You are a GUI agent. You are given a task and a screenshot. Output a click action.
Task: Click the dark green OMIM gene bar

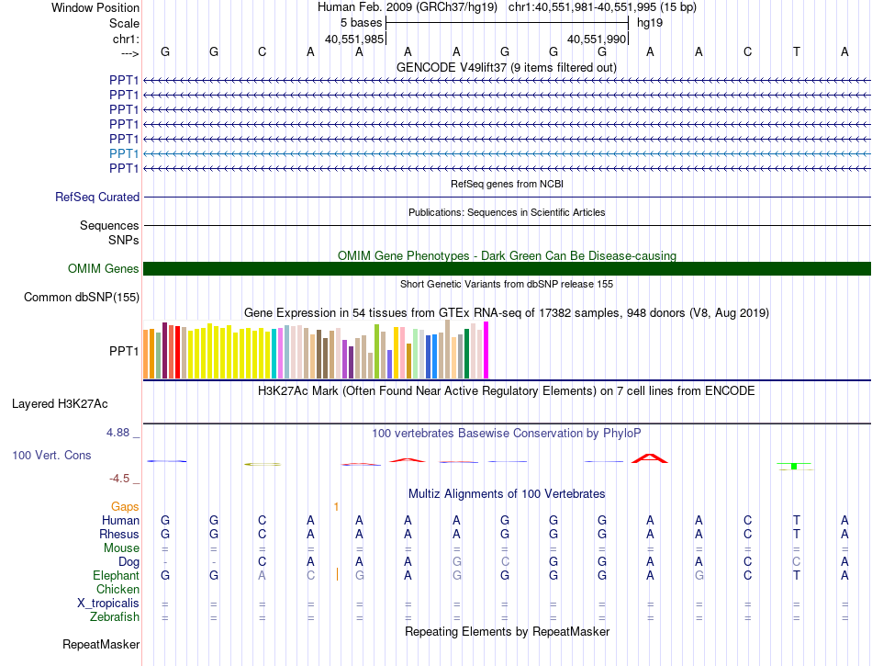pyautogui.click(x=507, y=269)
